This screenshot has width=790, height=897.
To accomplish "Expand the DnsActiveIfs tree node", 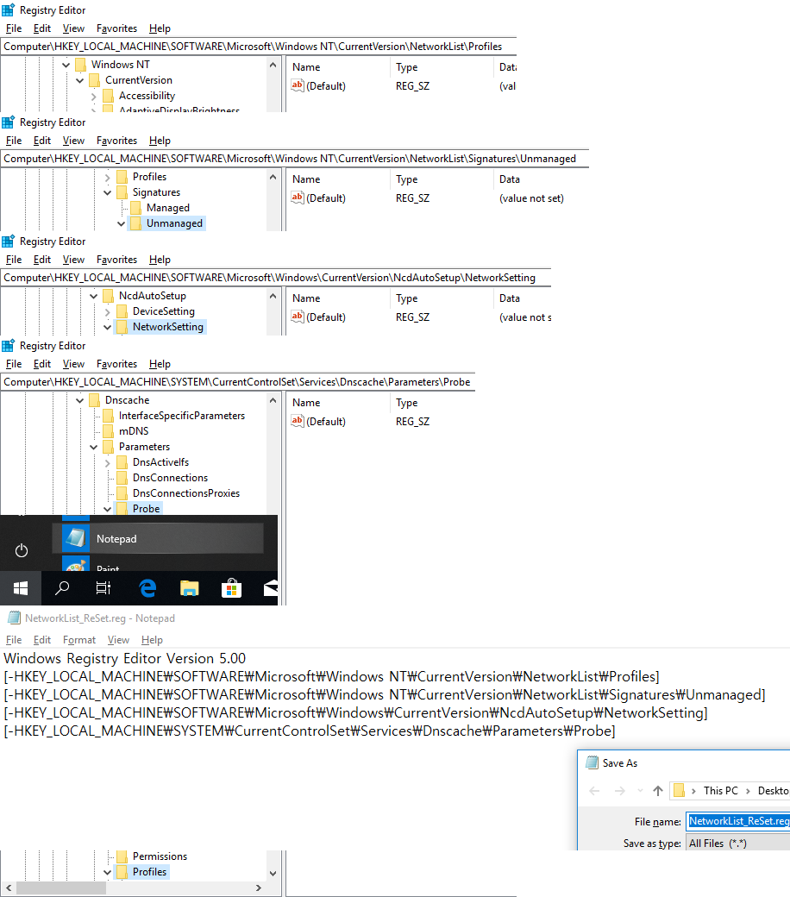I will coord(108,462).
